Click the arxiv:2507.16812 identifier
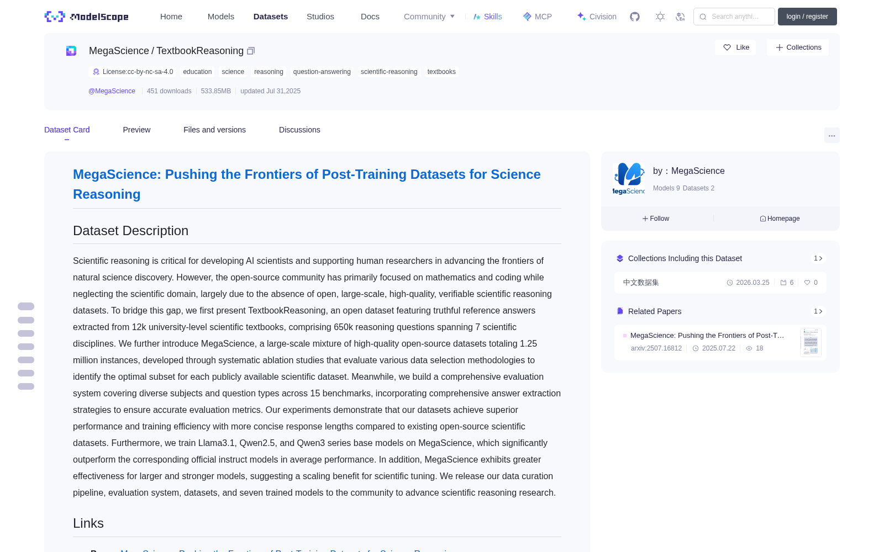The height and width of the screenshot is (552, 884). pos(656,348)
